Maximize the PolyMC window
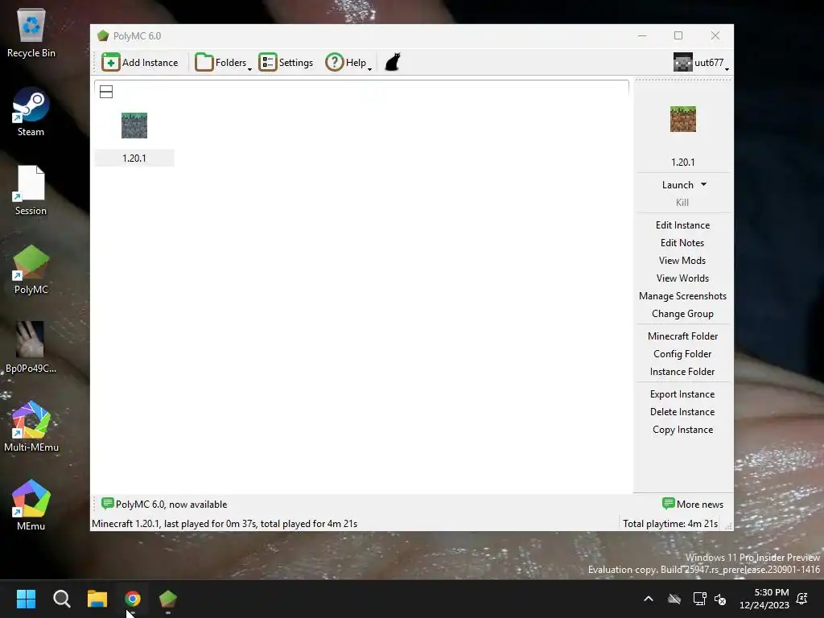The height and width of the screenshot is (618, 824). tap(678, 35)
